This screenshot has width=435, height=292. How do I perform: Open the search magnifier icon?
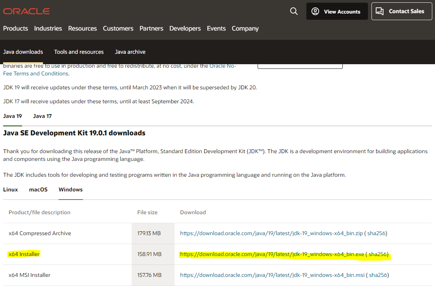pyautogui.click(x=294, y=11)
